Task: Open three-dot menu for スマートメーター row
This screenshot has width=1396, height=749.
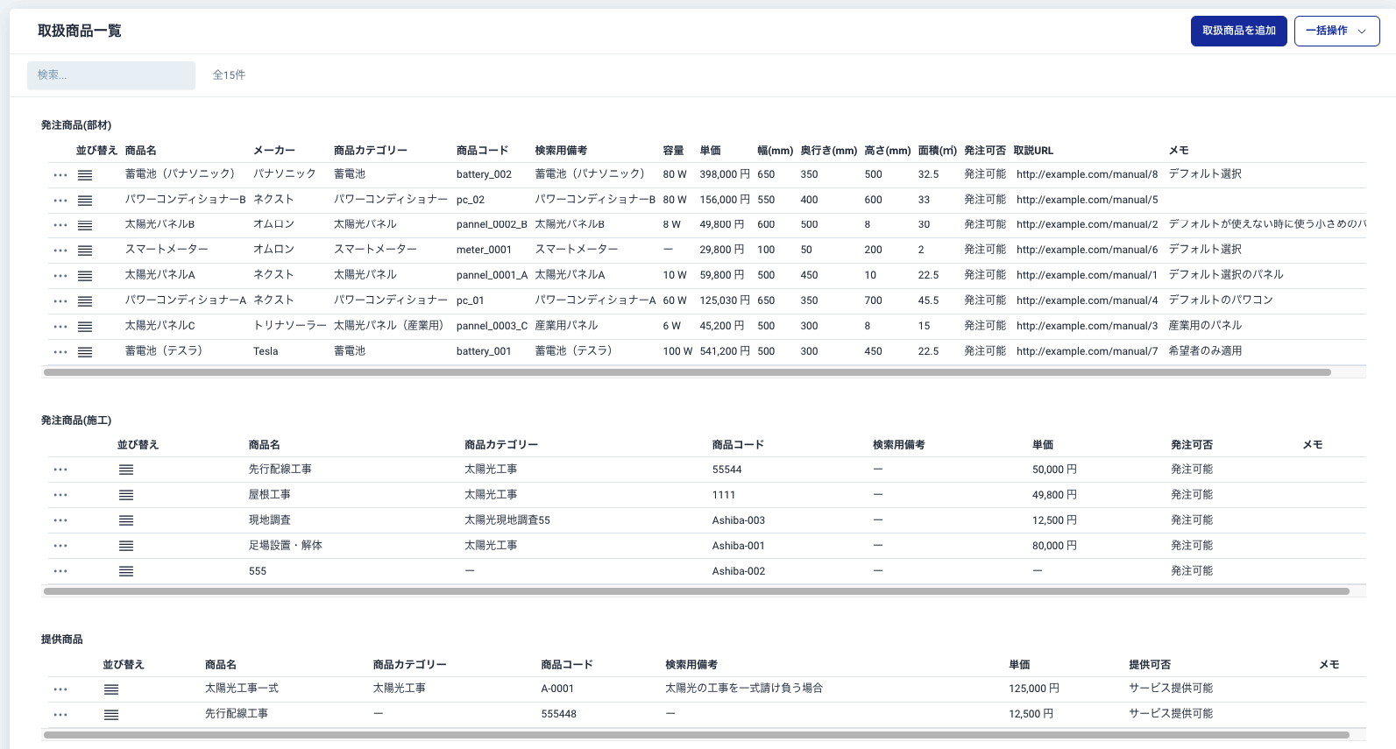Action: 60,251
